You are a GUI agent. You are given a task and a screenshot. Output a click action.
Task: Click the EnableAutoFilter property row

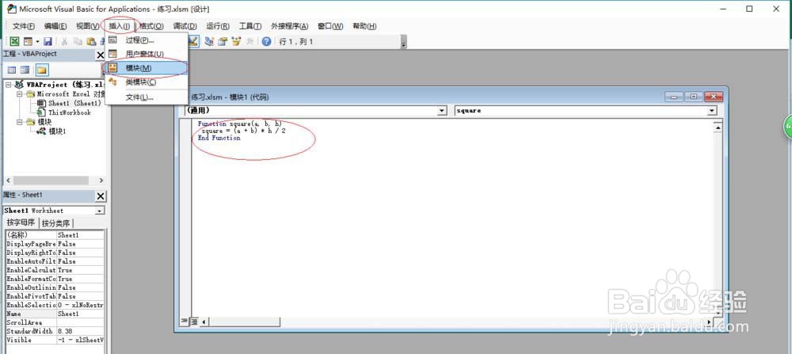(55, 261)
